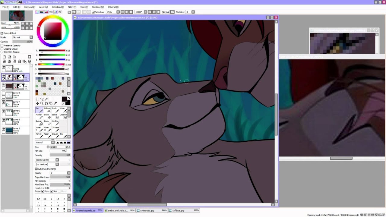This screenshot has height=217, width=386.
Task: Click the zoom-out minus button in the toolbar
Action: click(122, 12)
